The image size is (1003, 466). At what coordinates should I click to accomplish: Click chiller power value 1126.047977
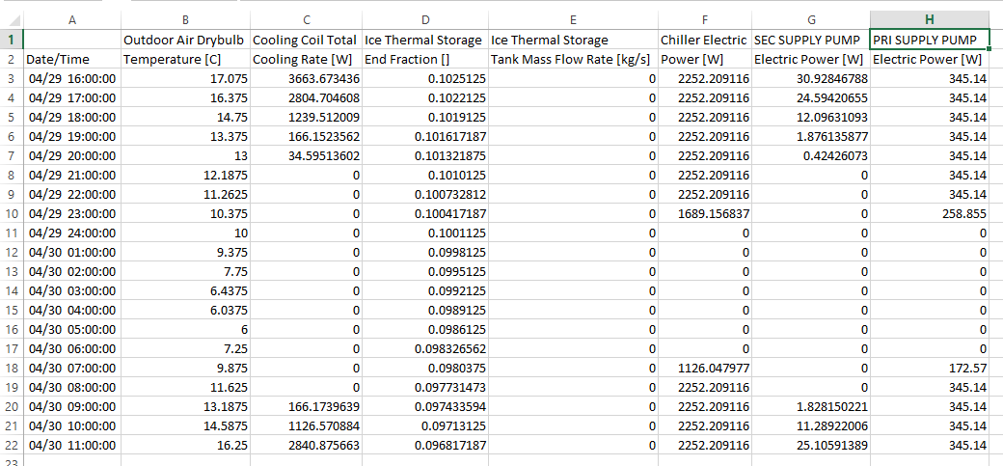point(705,368)
